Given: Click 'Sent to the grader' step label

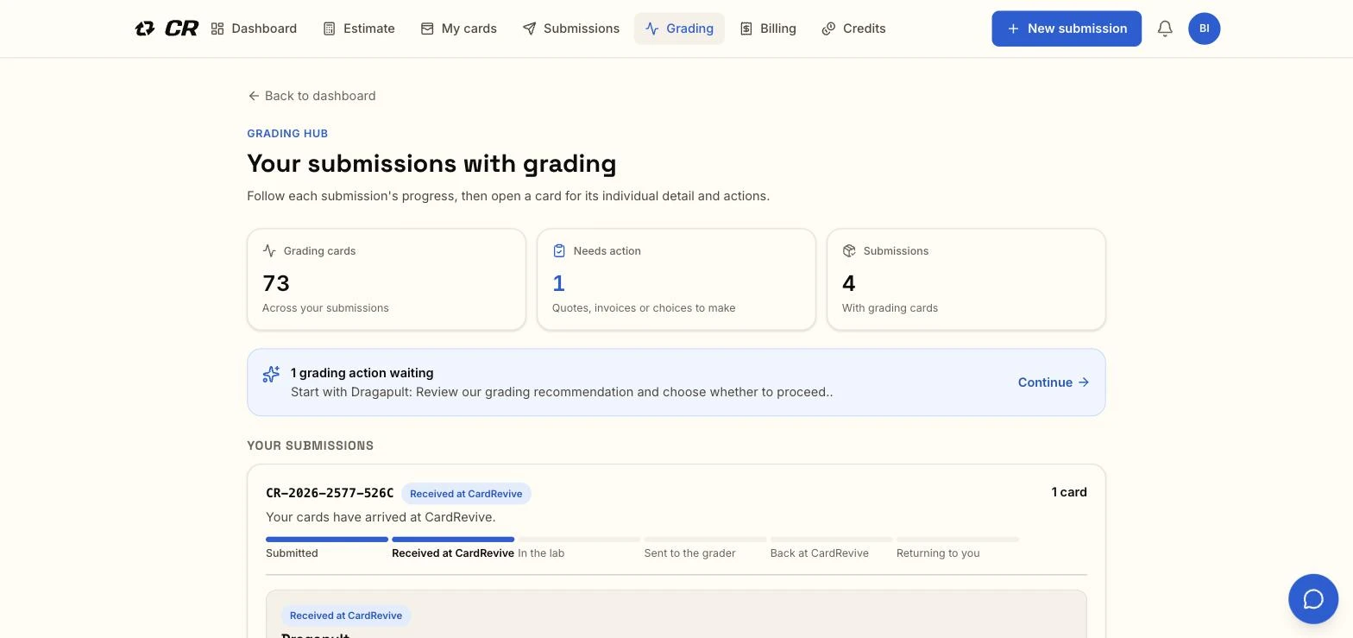Looking at the screenshot, I should 689,553.
